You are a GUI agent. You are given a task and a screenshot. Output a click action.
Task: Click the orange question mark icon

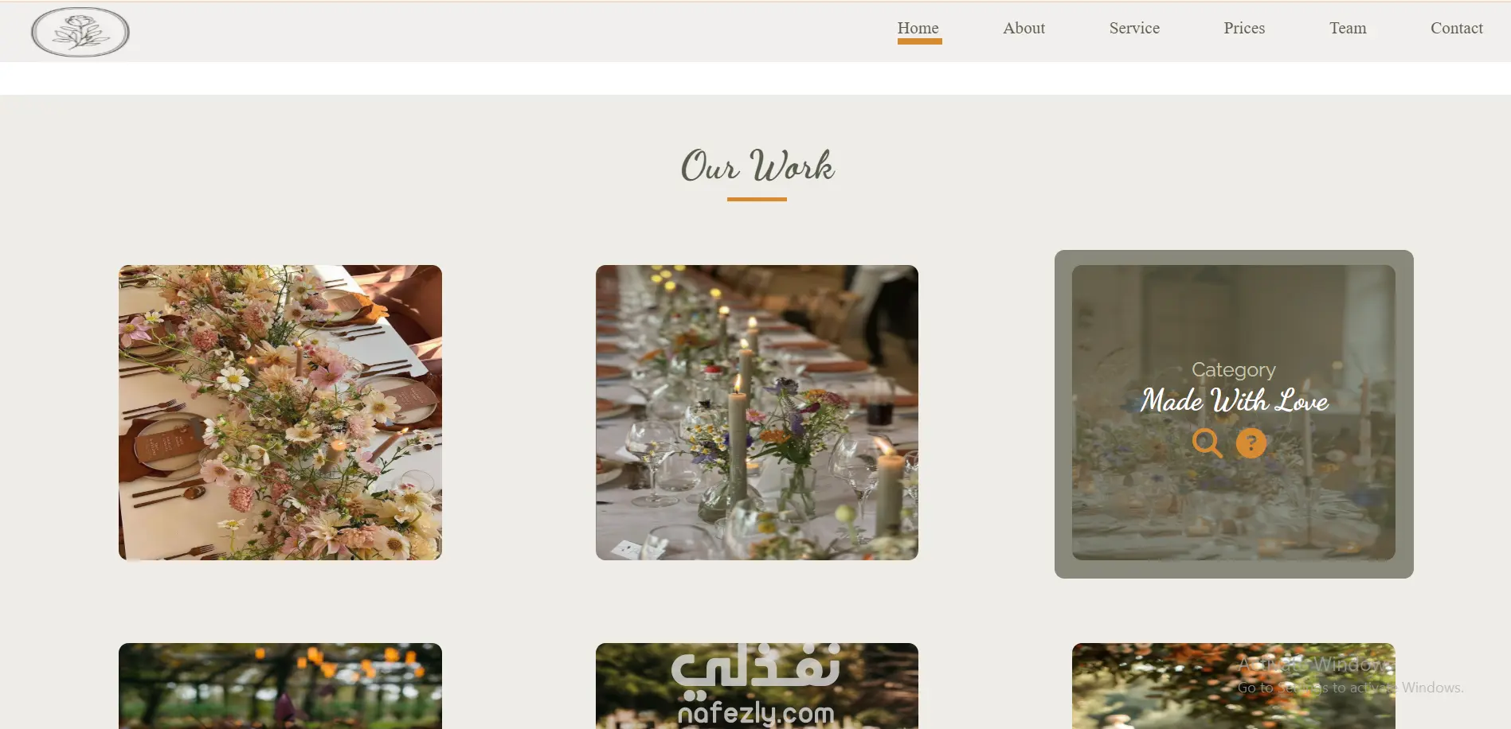click(x=1251, y=443)
